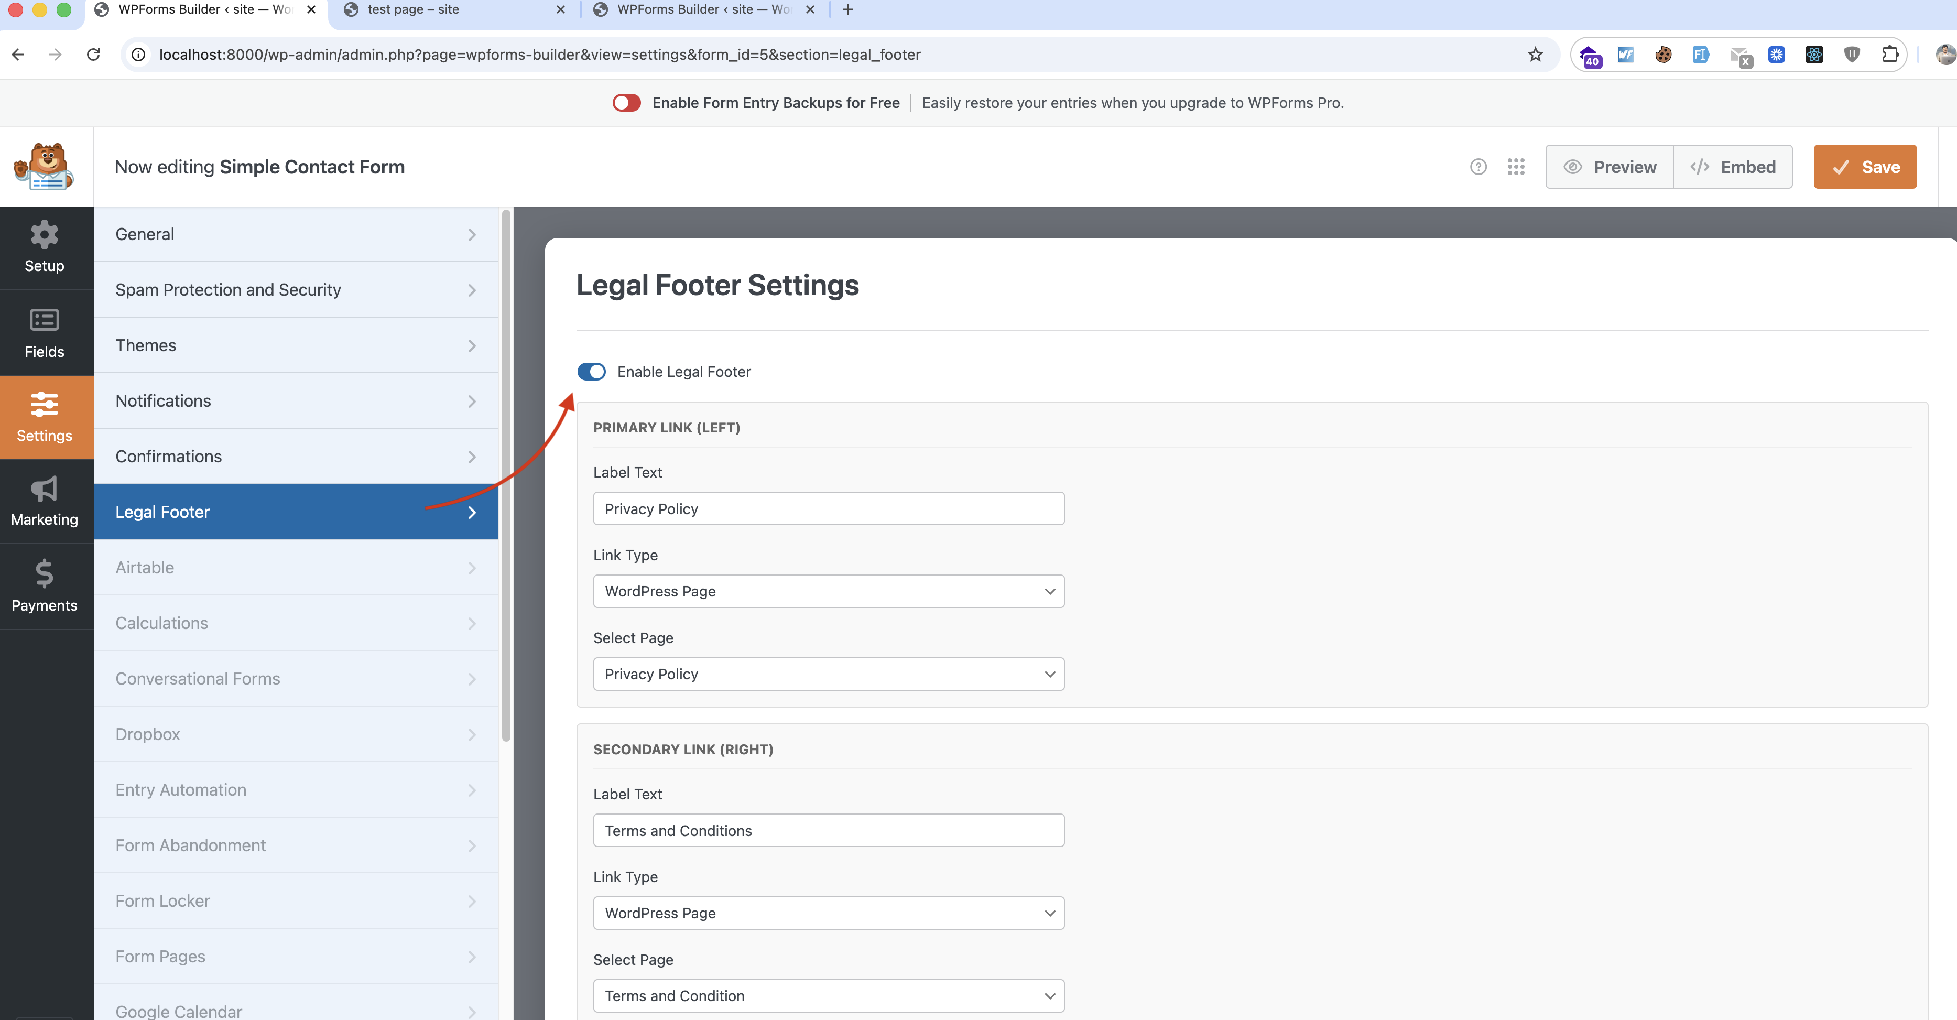The image size is (1957, 1020).
Task: Click the secondary Label Text input field
Action: [828, 830]
